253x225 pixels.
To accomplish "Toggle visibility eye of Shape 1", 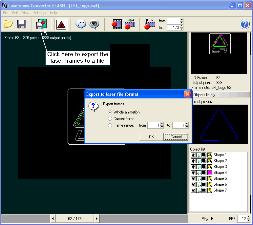I will 193,155.
